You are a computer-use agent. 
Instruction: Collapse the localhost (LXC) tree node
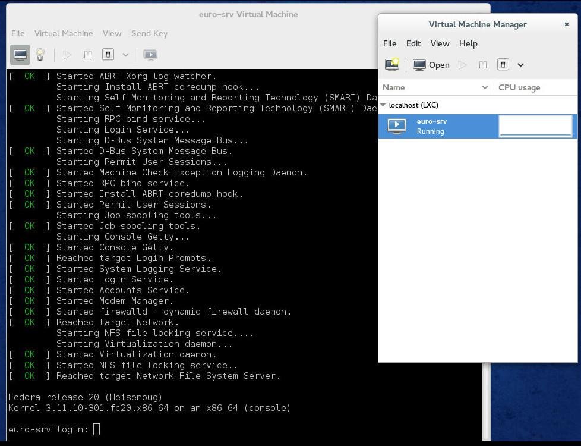(x=383, y=105)
